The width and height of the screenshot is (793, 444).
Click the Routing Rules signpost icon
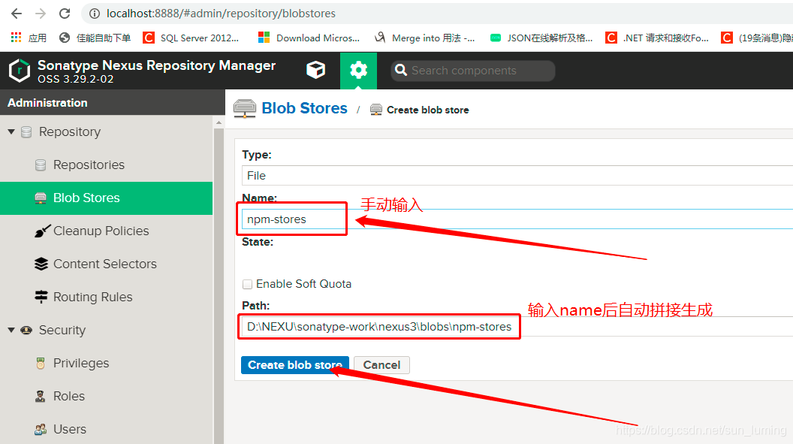[41, 297]
